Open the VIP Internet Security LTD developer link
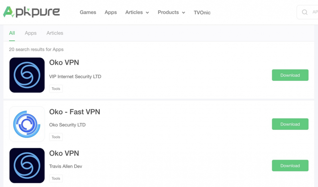Screen dimensions: 318x187 [x=75, y=77]
